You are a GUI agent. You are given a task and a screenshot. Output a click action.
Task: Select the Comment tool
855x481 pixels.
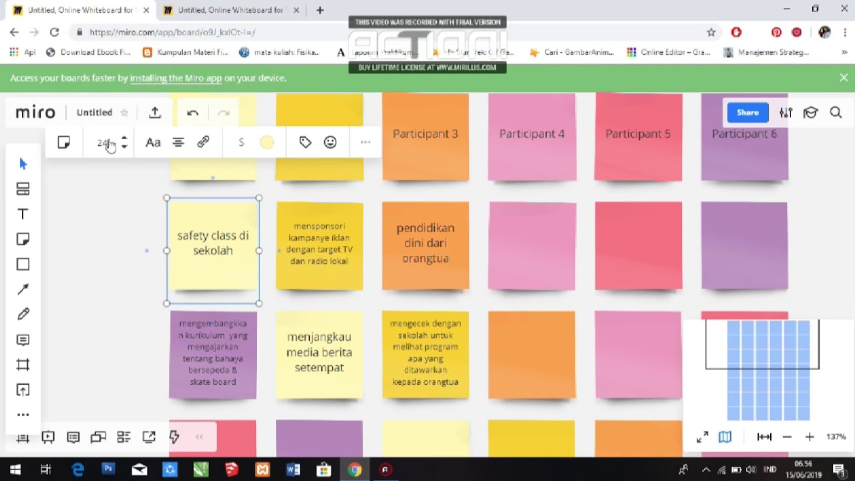tap(23, 340)
